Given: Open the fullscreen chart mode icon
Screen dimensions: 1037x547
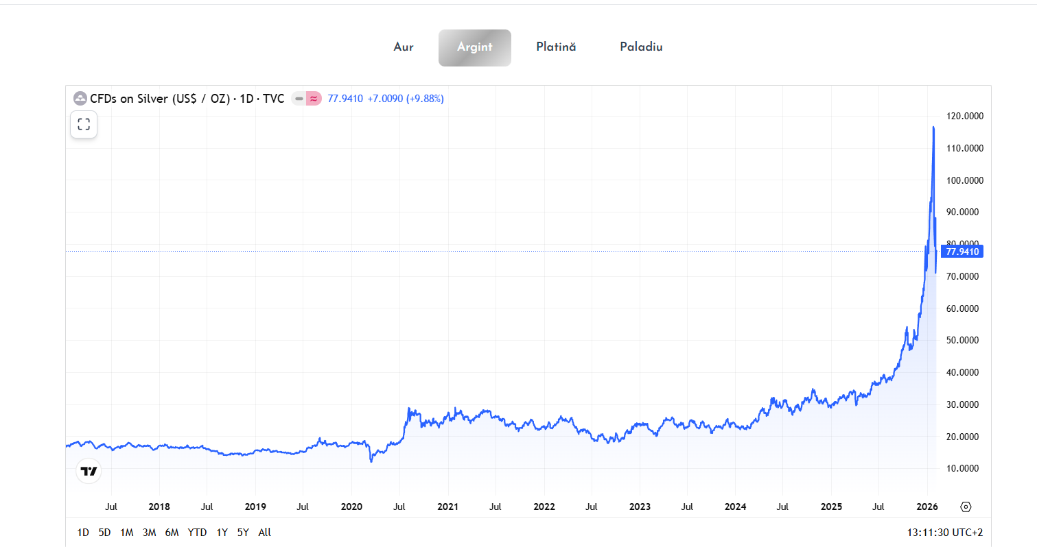Looking at the screenshot, I should 84,125.
